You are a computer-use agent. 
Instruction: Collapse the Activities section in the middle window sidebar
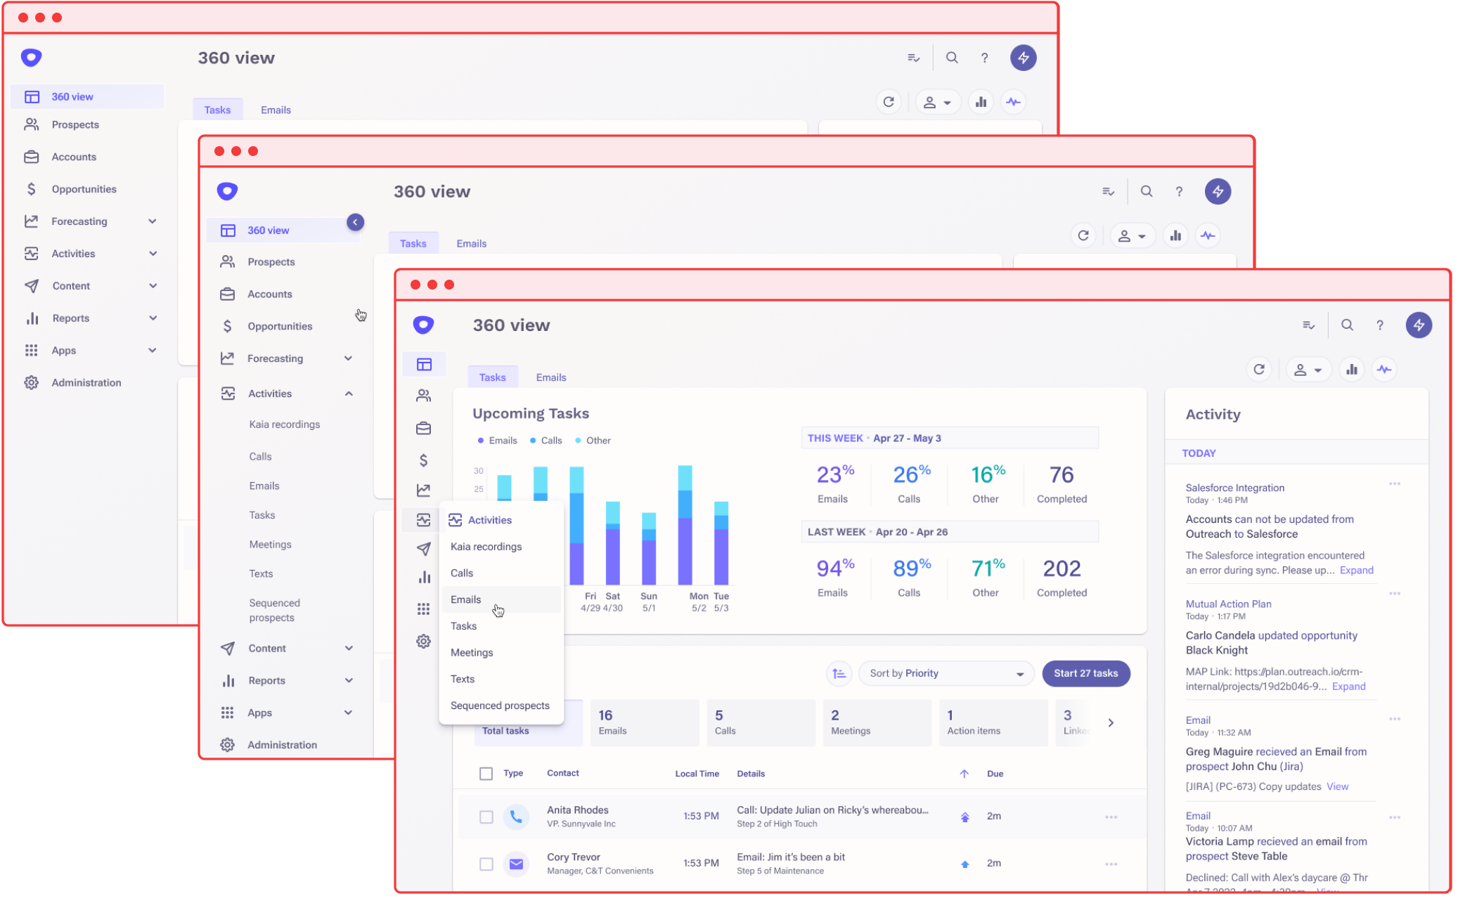pos(349,394)
